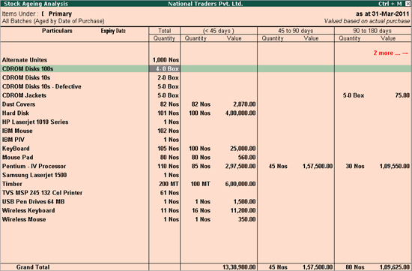Select Samsung Laserjet 1500 item

(x=34, y=175)
